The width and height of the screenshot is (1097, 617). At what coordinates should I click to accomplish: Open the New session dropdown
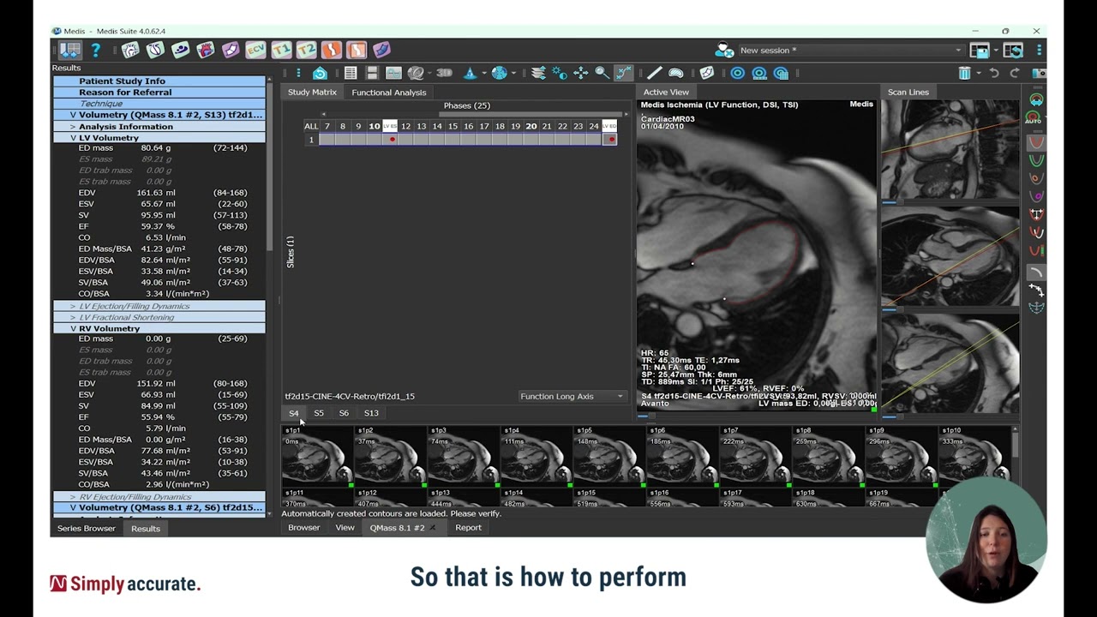coord(850,51)
